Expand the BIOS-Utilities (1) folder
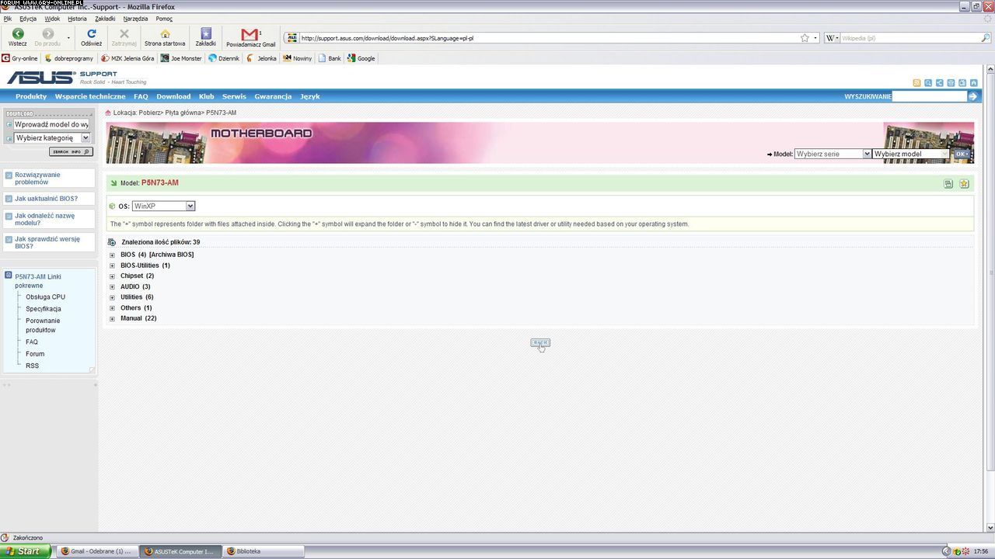This screenshot has height=559, width=995. pos(112,266)
